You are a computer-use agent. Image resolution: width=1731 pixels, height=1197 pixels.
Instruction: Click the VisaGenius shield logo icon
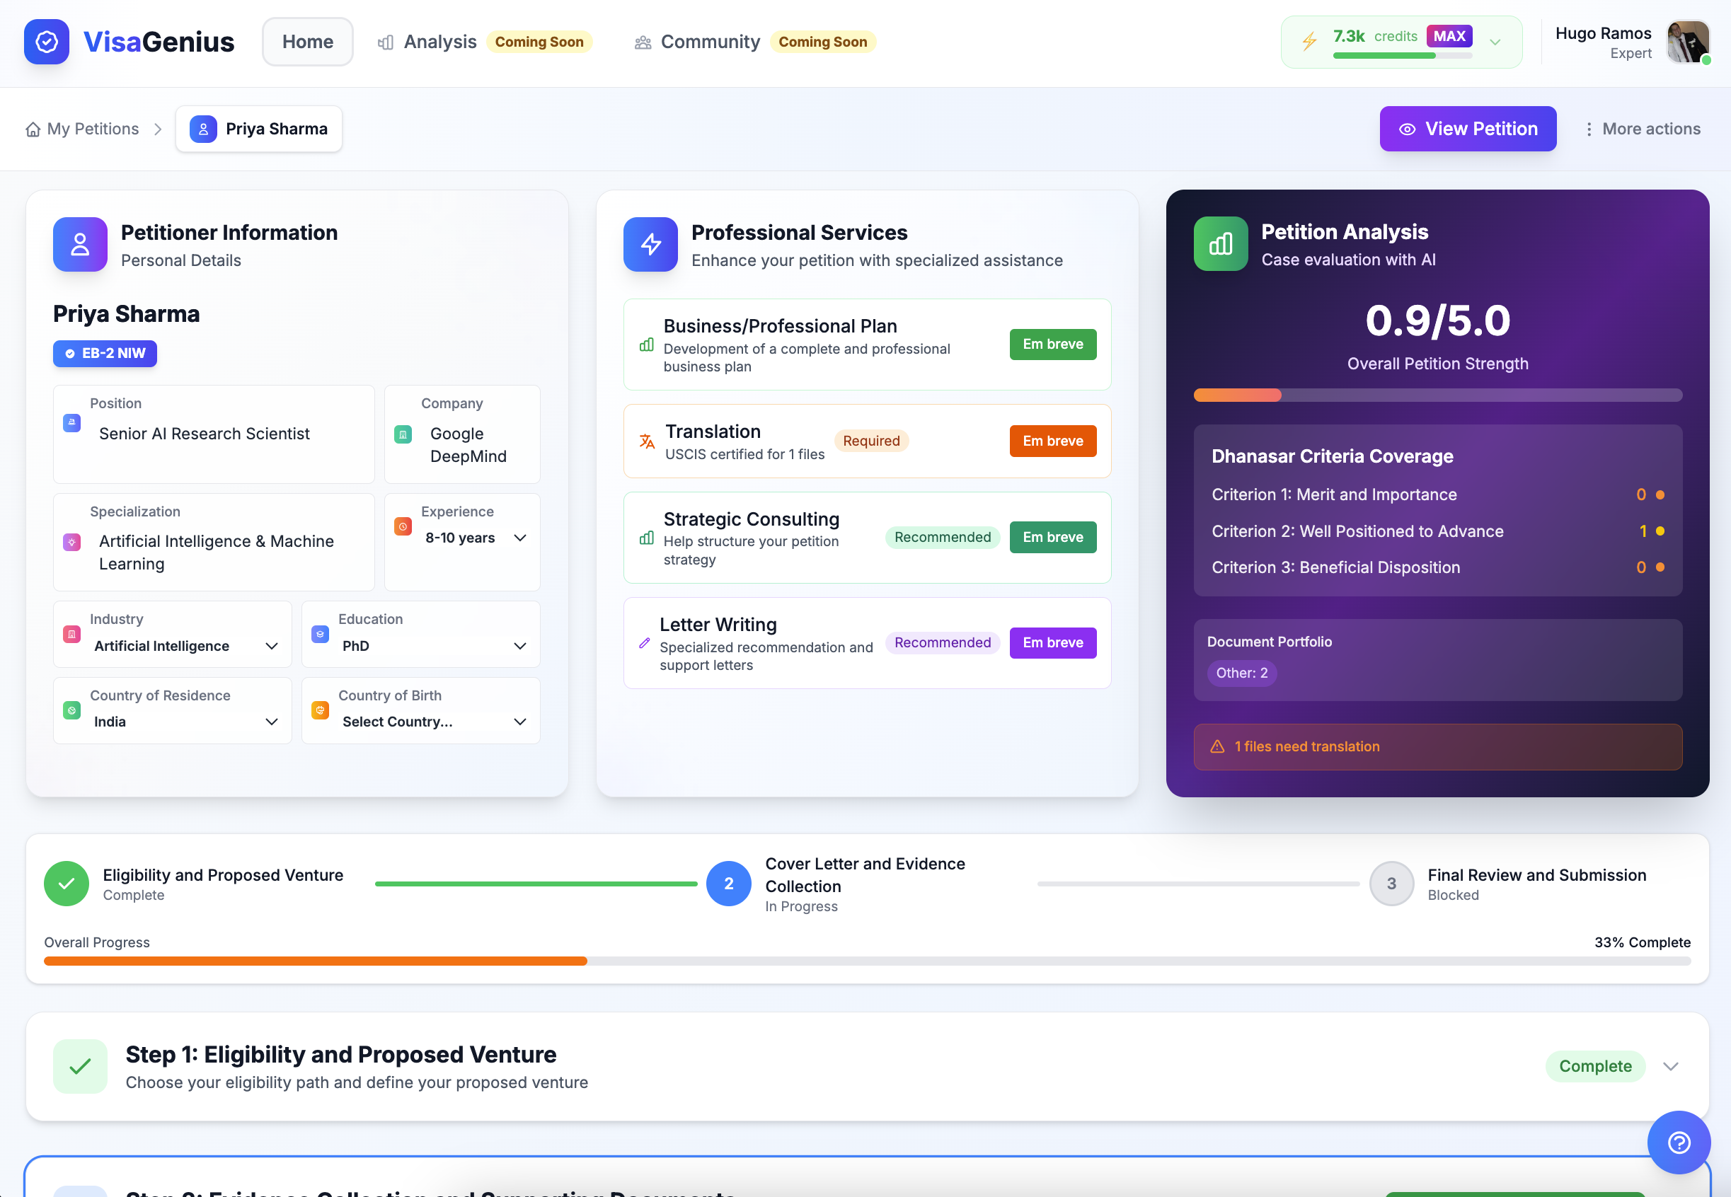pyautogui.click(x=47, y=42)
